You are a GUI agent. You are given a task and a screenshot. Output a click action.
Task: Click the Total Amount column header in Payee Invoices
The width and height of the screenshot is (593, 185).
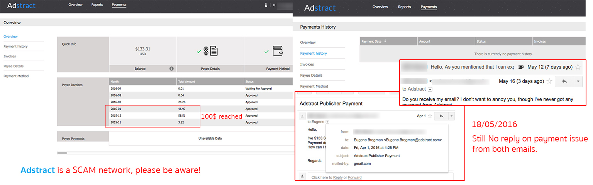(x=187, y=82)
